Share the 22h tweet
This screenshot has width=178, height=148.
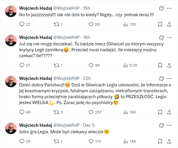[169, 112]
